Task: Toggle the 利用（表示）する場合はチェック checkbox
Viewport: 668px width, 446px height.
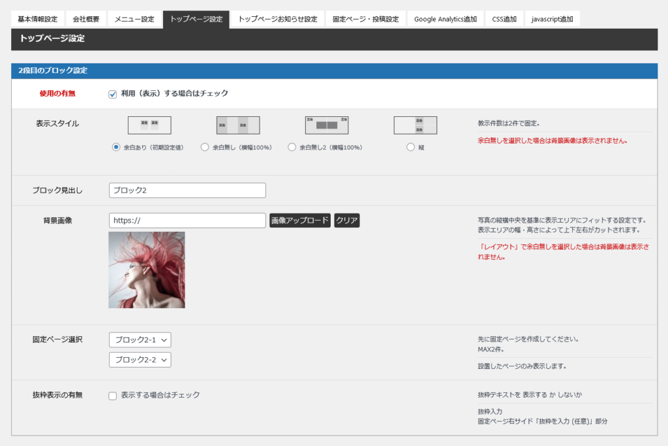Action: coord(113,94)
